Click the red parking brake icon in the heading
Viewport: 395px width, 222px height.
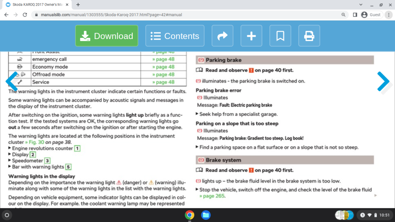tap(201, 60)
